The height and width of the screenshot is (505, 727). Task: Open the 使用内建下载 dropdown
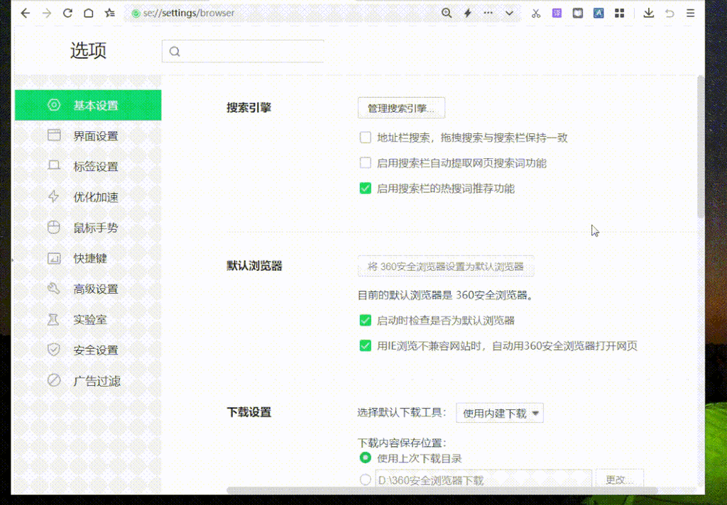coord(500,412)
